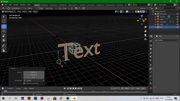
Task: Open the viewport Add menu
Action: pos(30,12)
